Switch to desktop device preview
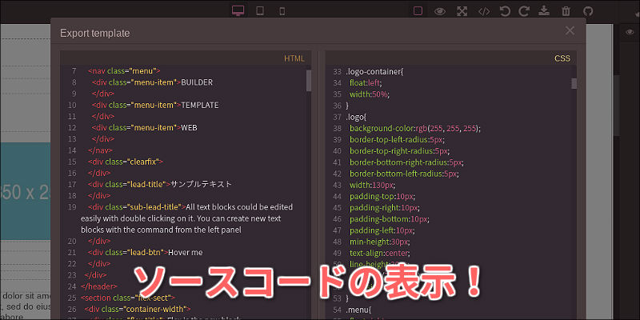The height and width of the screenshot is (320, 640). point(238,11)
